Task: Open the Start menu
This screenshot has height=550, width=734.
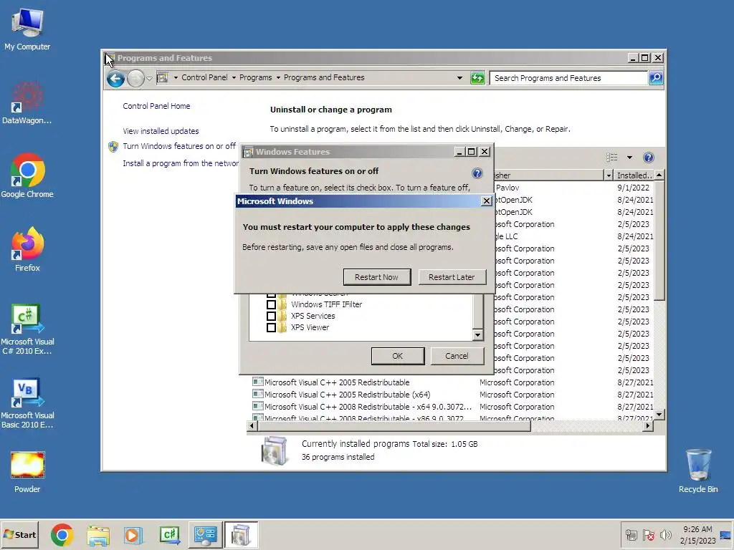Action: (19, 534)
